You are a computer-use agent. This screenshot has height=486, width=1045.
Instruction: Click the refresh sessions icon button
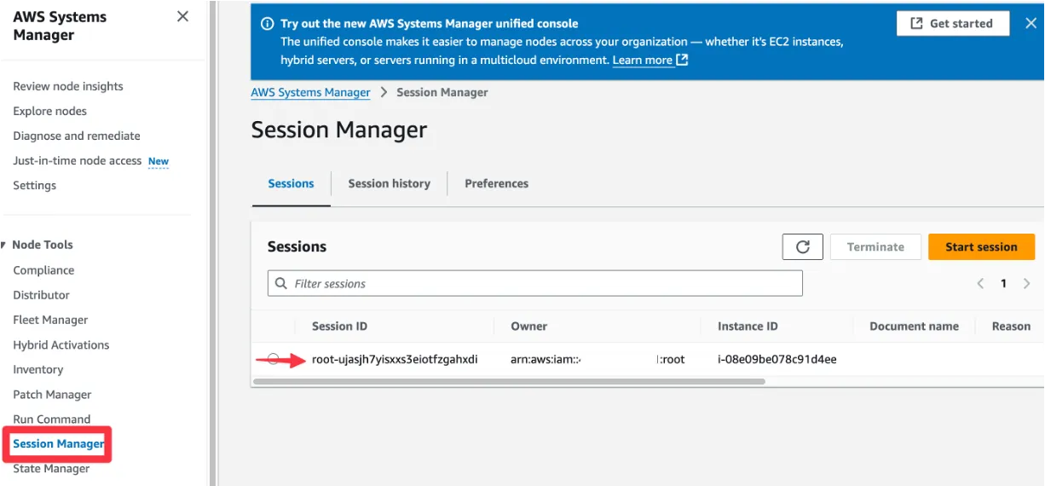point(802,246)
